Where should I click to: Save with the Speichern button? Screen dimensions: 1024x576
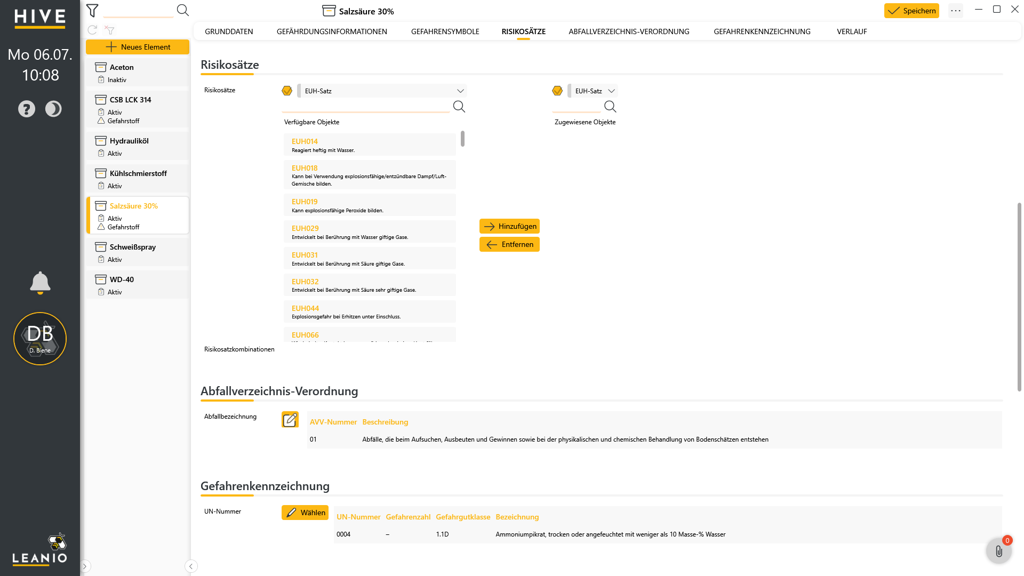(911, 11)
